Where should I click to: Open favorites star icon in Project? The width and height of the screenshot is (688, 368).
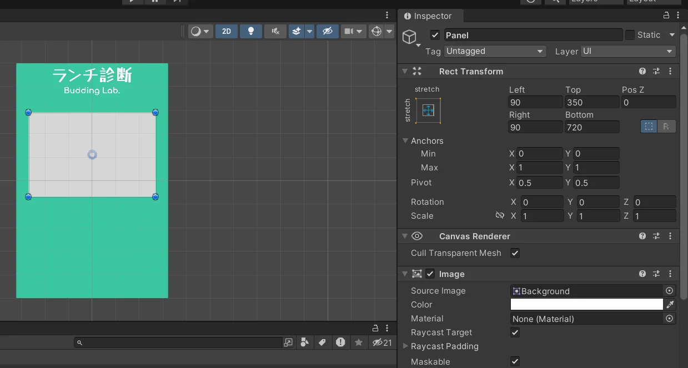(x=359, y=342)
